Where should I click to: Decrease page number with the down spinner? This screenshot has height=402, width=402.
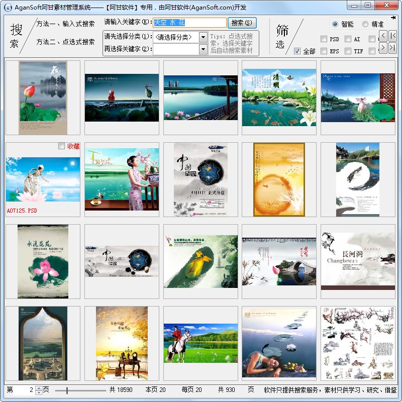39,392
